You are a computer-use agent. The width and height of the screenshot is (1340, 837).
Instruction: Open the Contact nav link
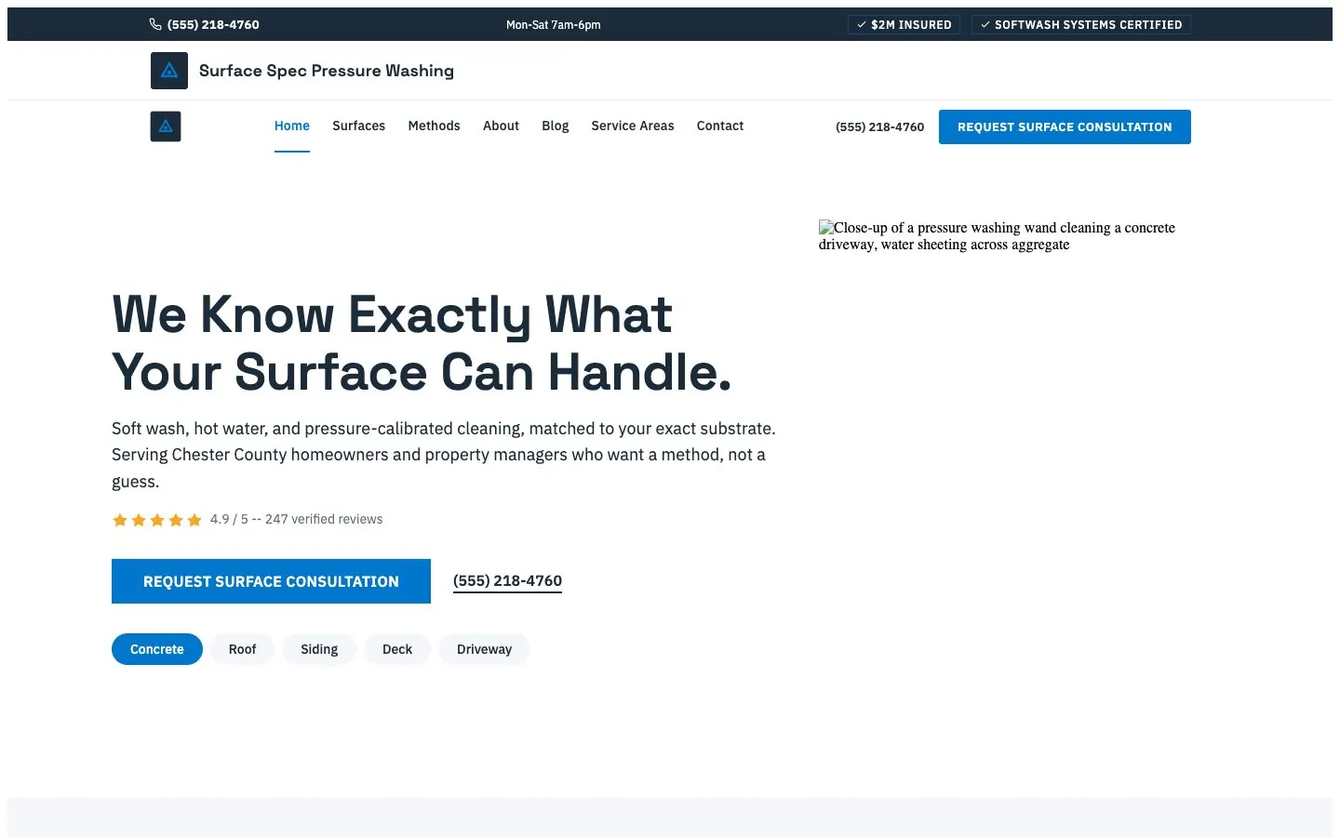coord(720,126)
